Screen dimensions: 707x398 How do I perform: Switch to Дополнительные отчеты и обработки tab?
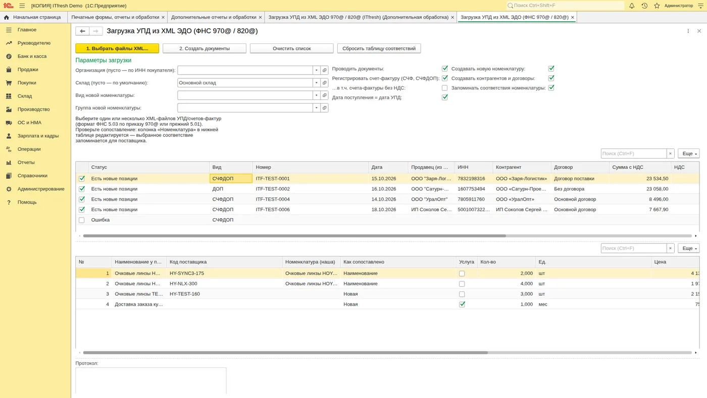213,17
